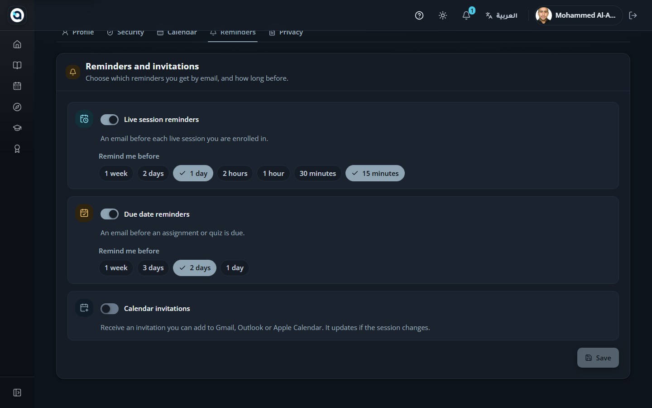Open the award badge icon in sidebar
The height and width of the screenshot is (408, 652).
click(x=17, y=149)
